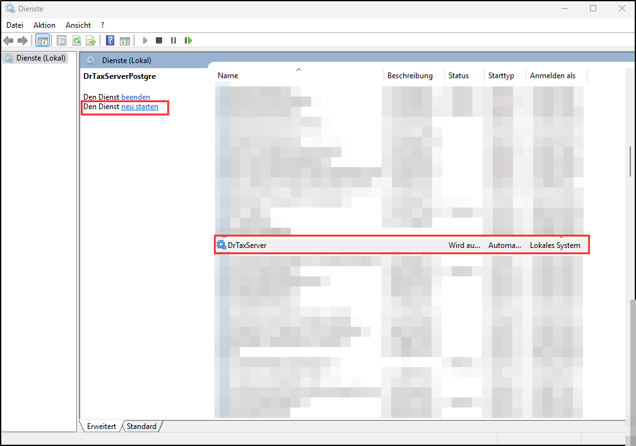Screen dimensions: 636x446
Task: Open the Datei menu
Action: pos(15,25)
